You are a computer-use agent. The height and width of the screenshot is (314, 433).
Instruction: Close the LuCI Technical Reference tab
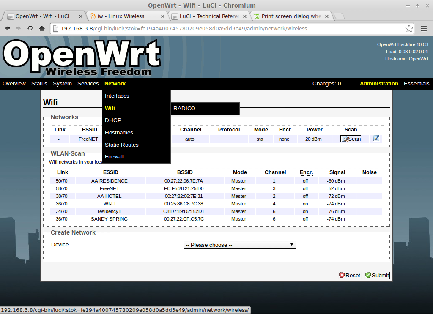click(245, 16)
